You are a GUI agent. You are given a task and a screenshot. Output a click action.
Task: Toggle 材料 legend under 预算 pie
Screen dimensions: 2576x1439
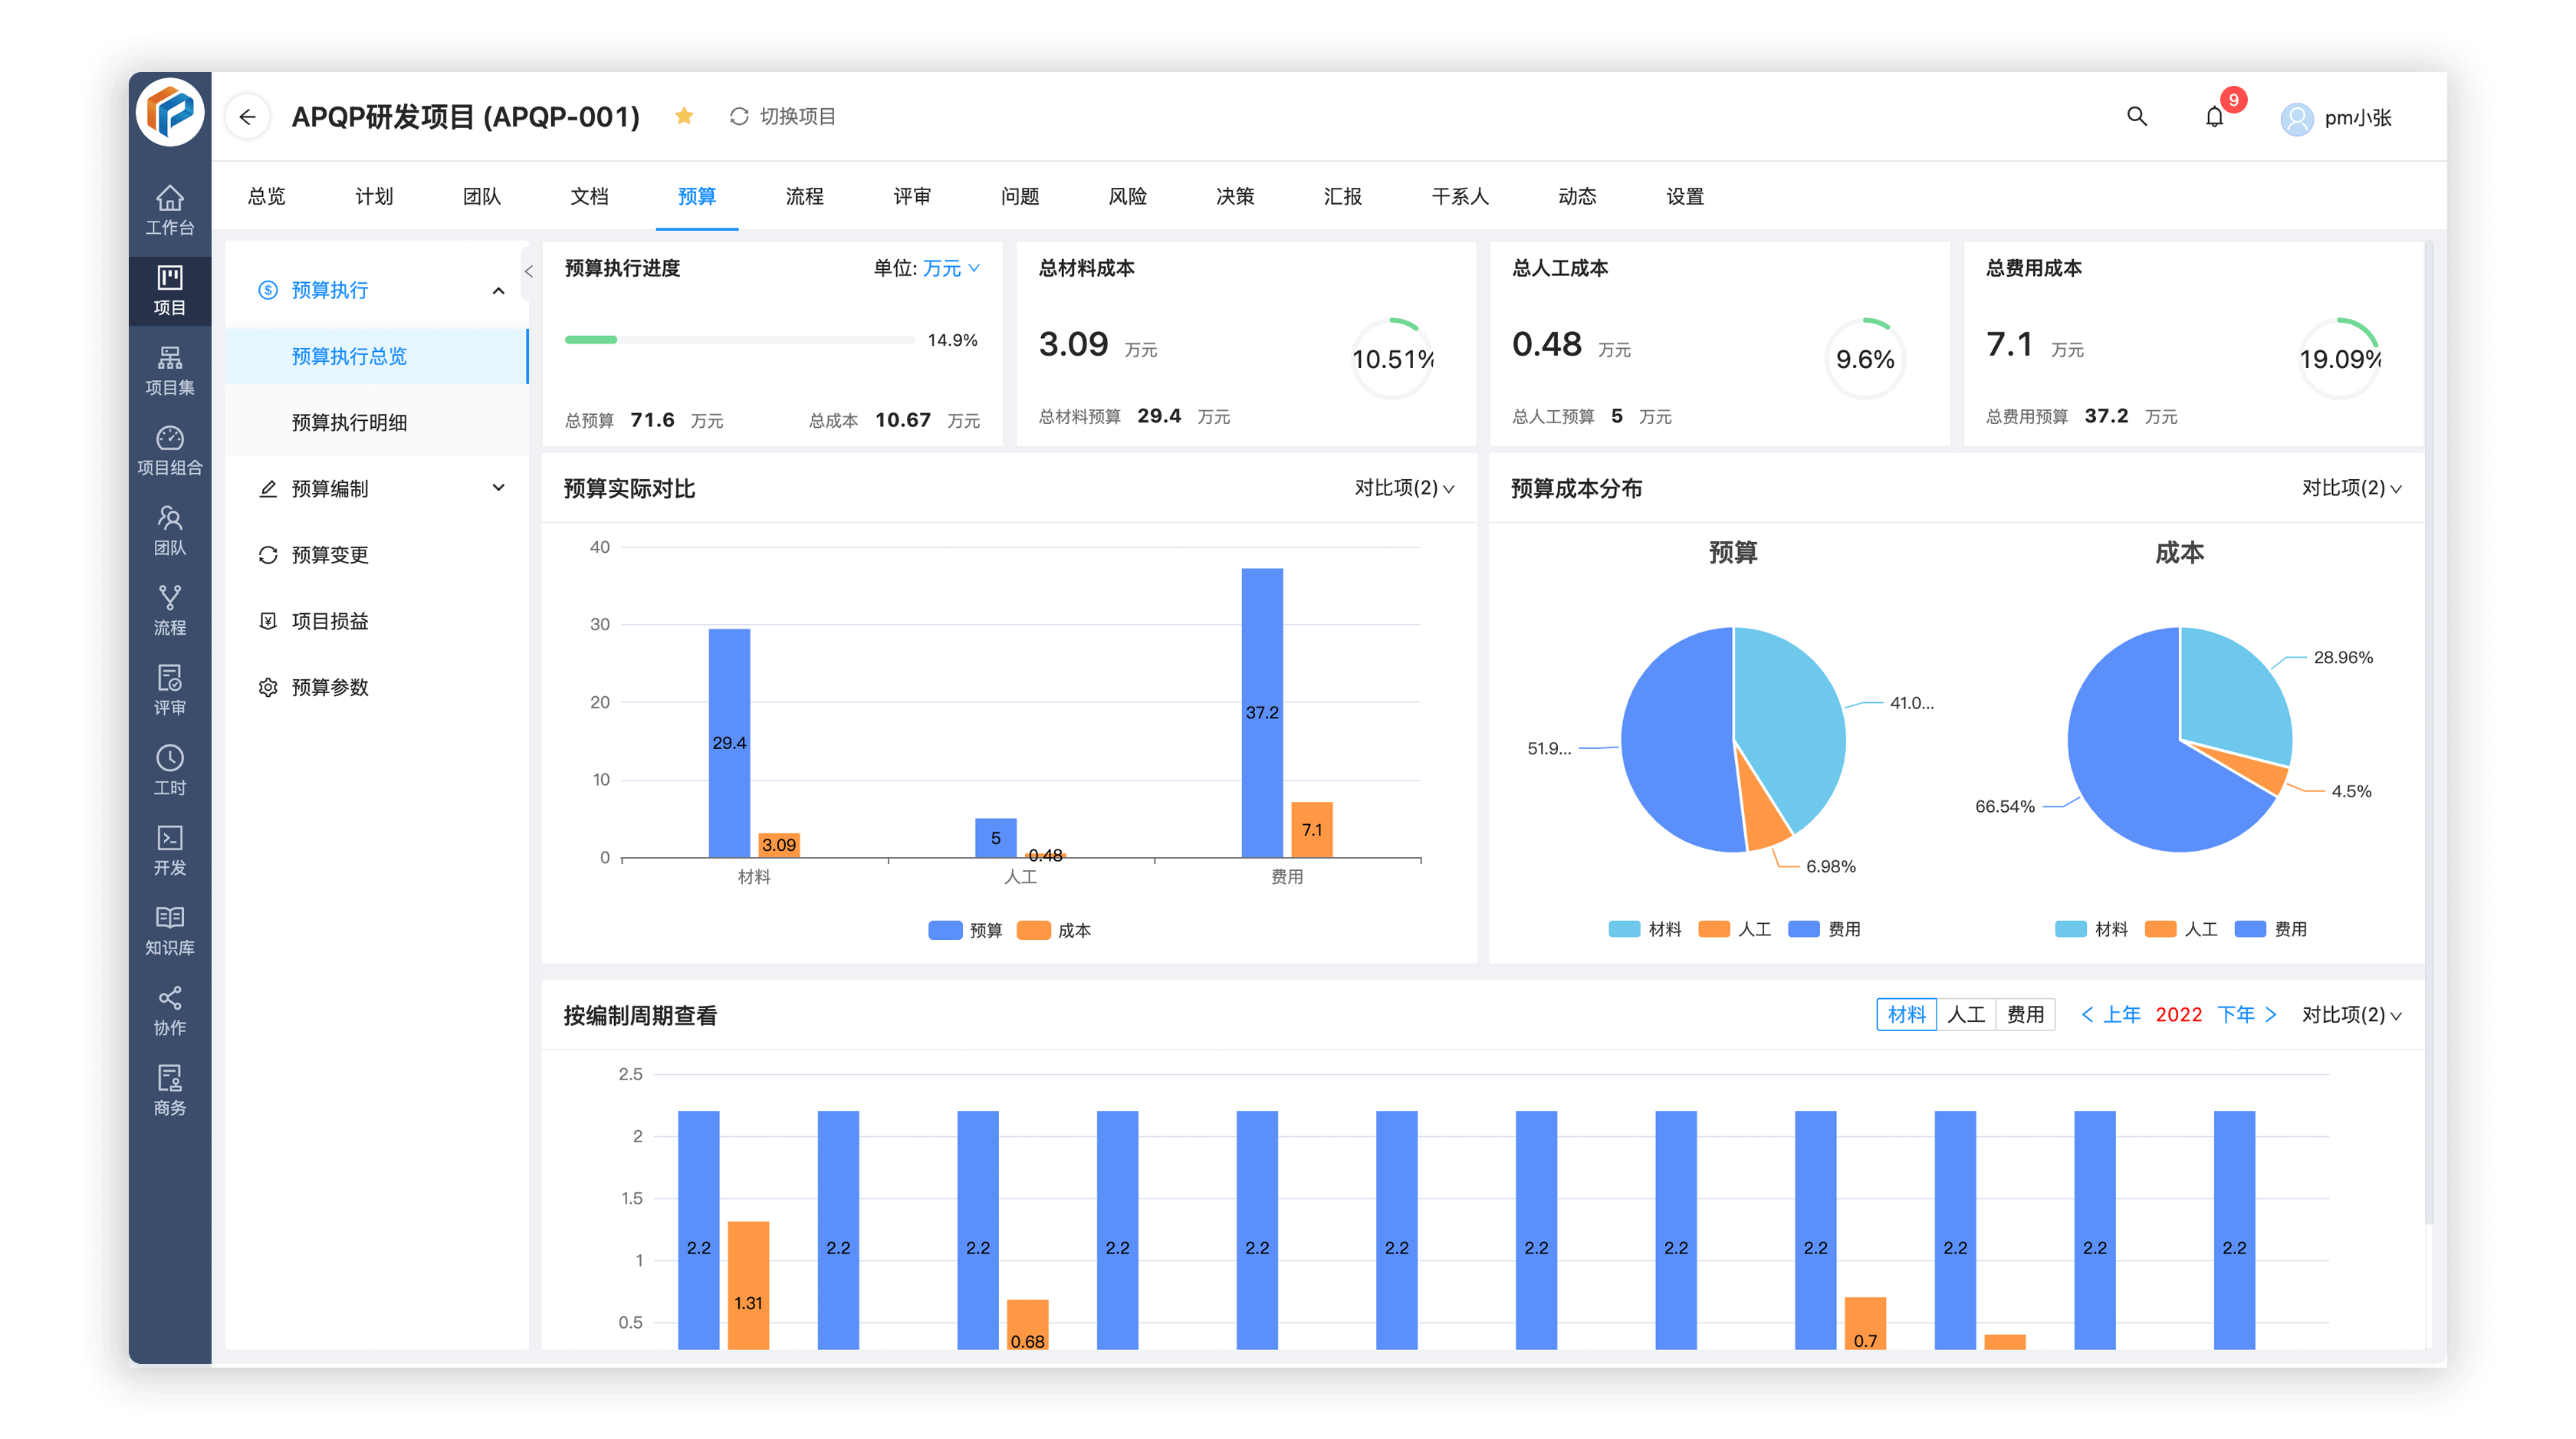1645,929
